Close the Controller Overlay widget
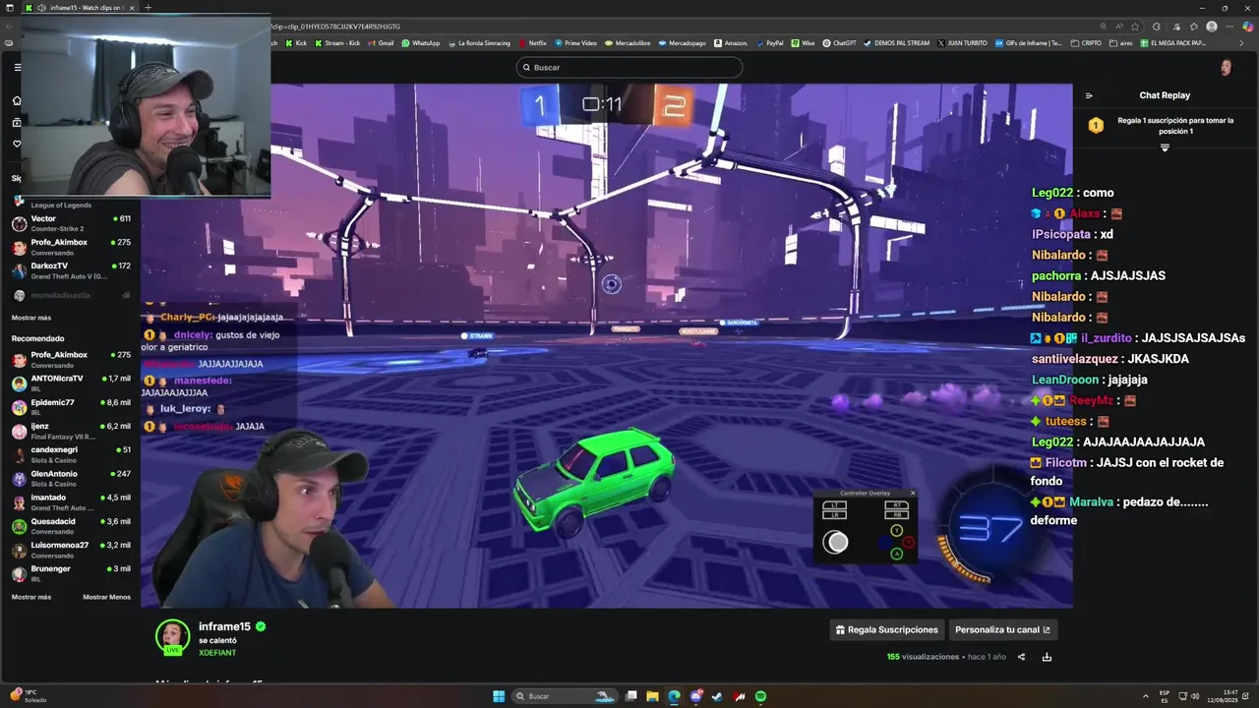 [912, 493]
